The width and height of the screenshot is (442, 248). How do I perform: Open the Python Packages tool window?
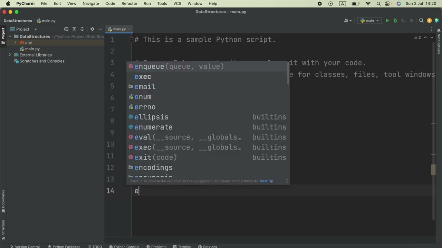click(64, 247)
